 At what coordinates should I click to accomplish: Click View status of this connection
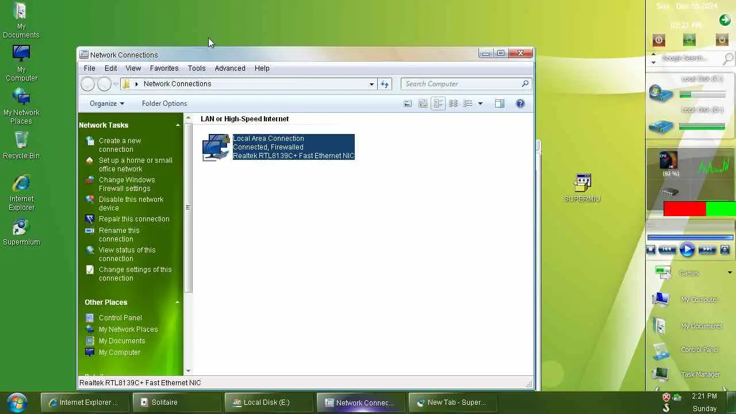[127, 254]
